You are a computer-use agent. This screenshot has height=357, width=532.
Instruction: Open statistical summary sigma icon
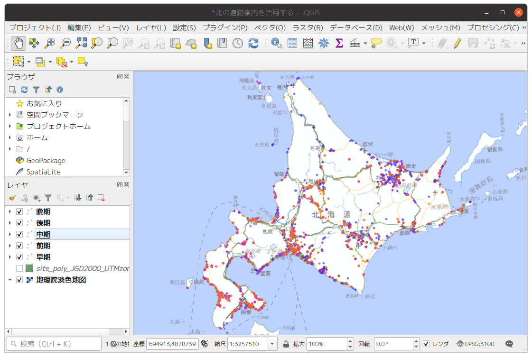click(x=339, y=43)
